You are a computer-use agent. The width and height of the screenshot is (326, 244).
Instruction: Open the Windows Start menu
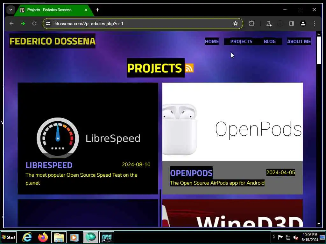9,237
